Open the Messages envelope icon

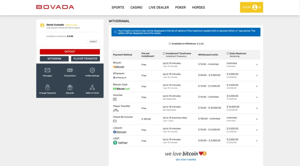[47, 70]
